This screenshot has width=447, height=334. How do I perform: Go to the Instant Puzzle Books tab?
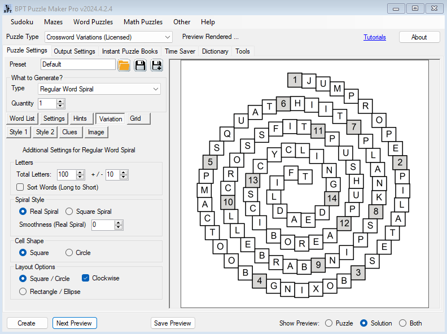130,51
